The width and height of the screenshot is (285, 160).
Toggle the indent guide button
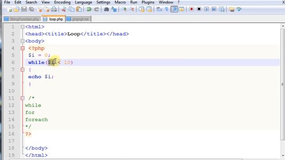(x=174, y=9)
